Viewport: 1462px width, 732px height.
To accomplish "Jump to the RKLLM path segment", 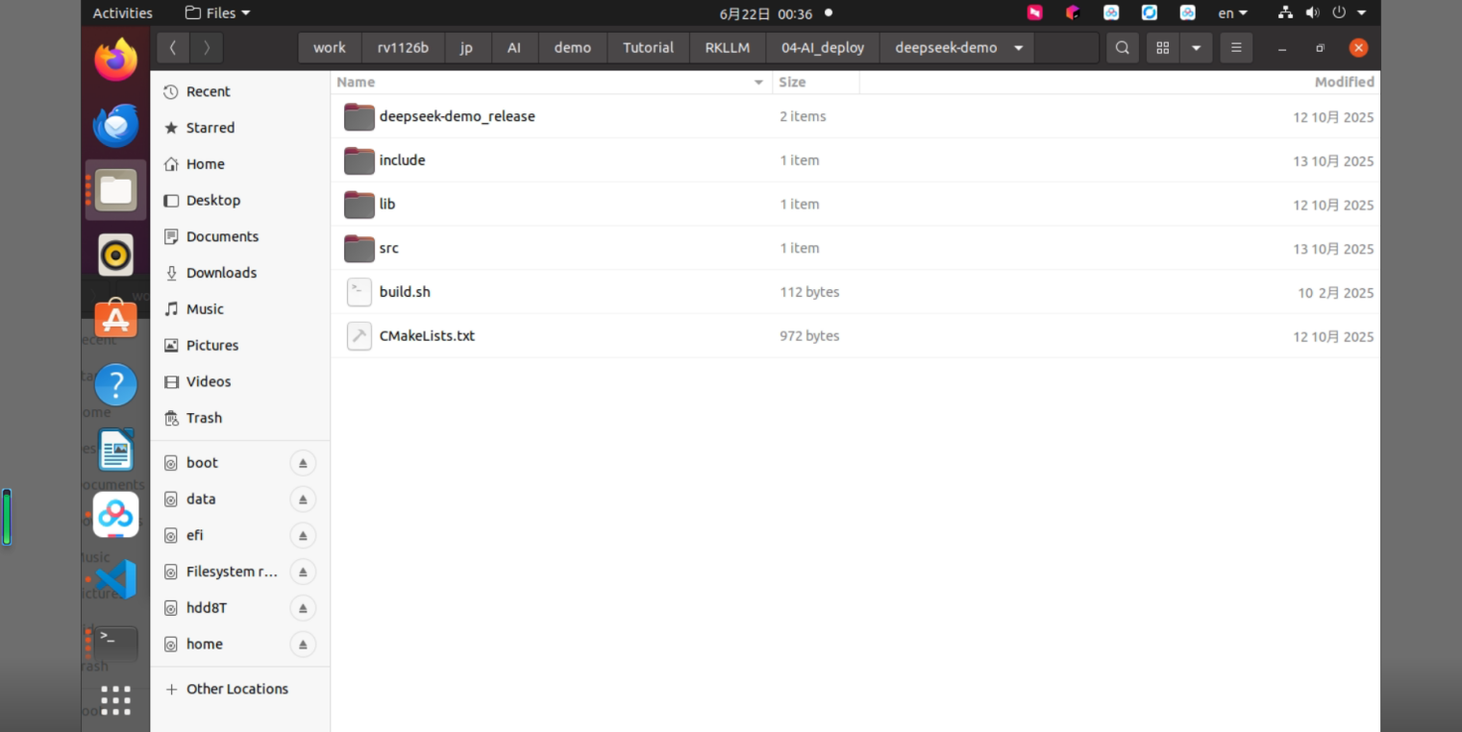I will tap(728, 48).
